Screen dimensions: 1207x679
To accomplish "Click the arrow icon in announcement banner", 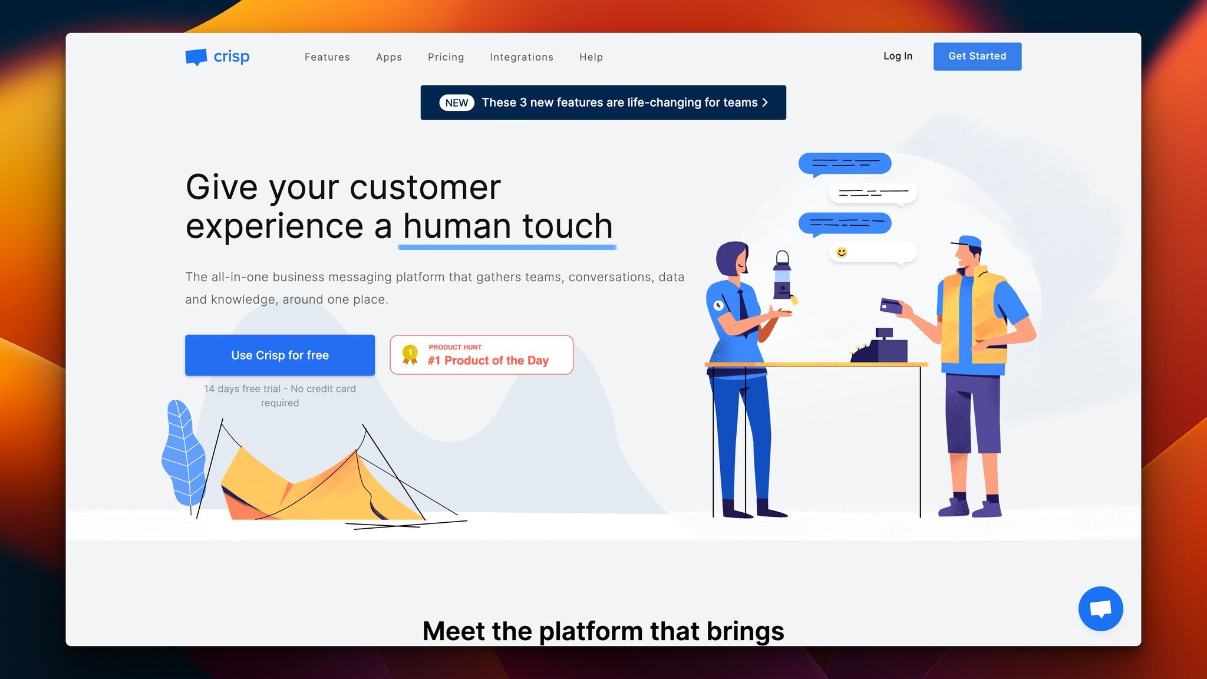I will click(763, 102).
